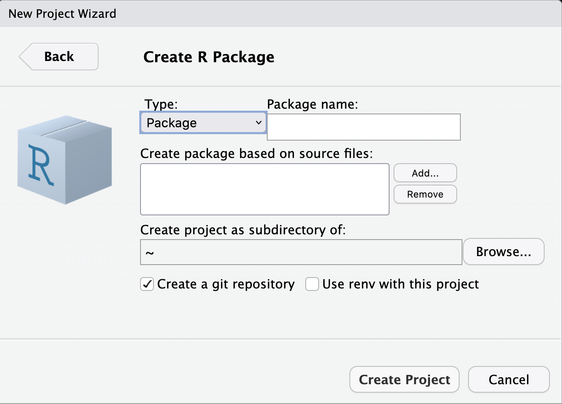The width and height of the screenshot is (562, 404).
Task: Enable Use renv with this project
Action: [x=312, y=284]
